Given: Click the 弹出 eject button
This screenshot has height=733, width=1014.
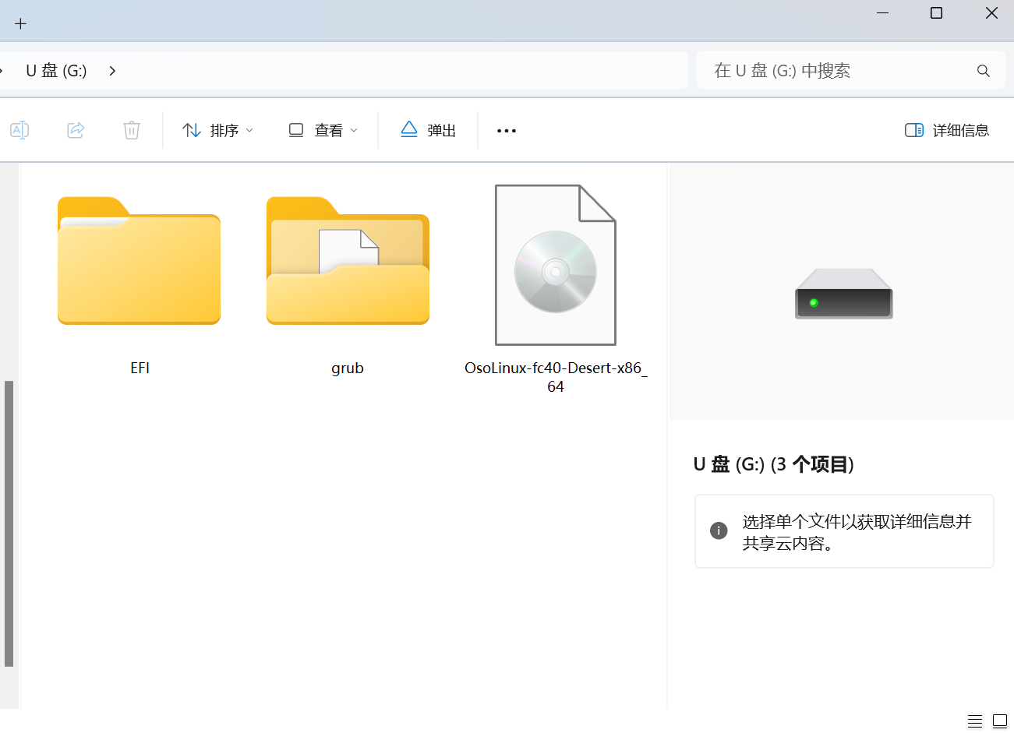Looking at the screenshot, I should pyautogui.click(x=428, y=130).
